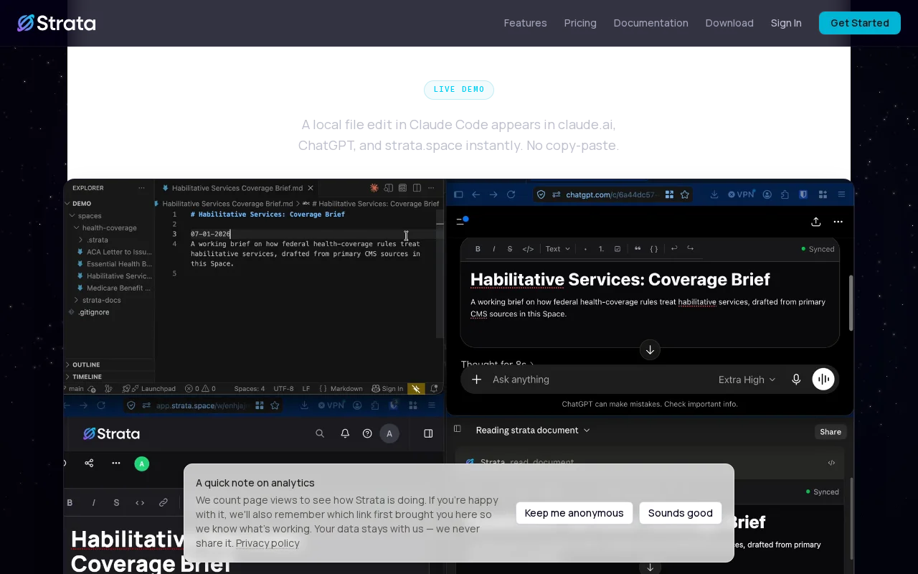Toggle the side panel in Strata app header
The width and height of the screenshot is (918, 574).
click(428, 433)
